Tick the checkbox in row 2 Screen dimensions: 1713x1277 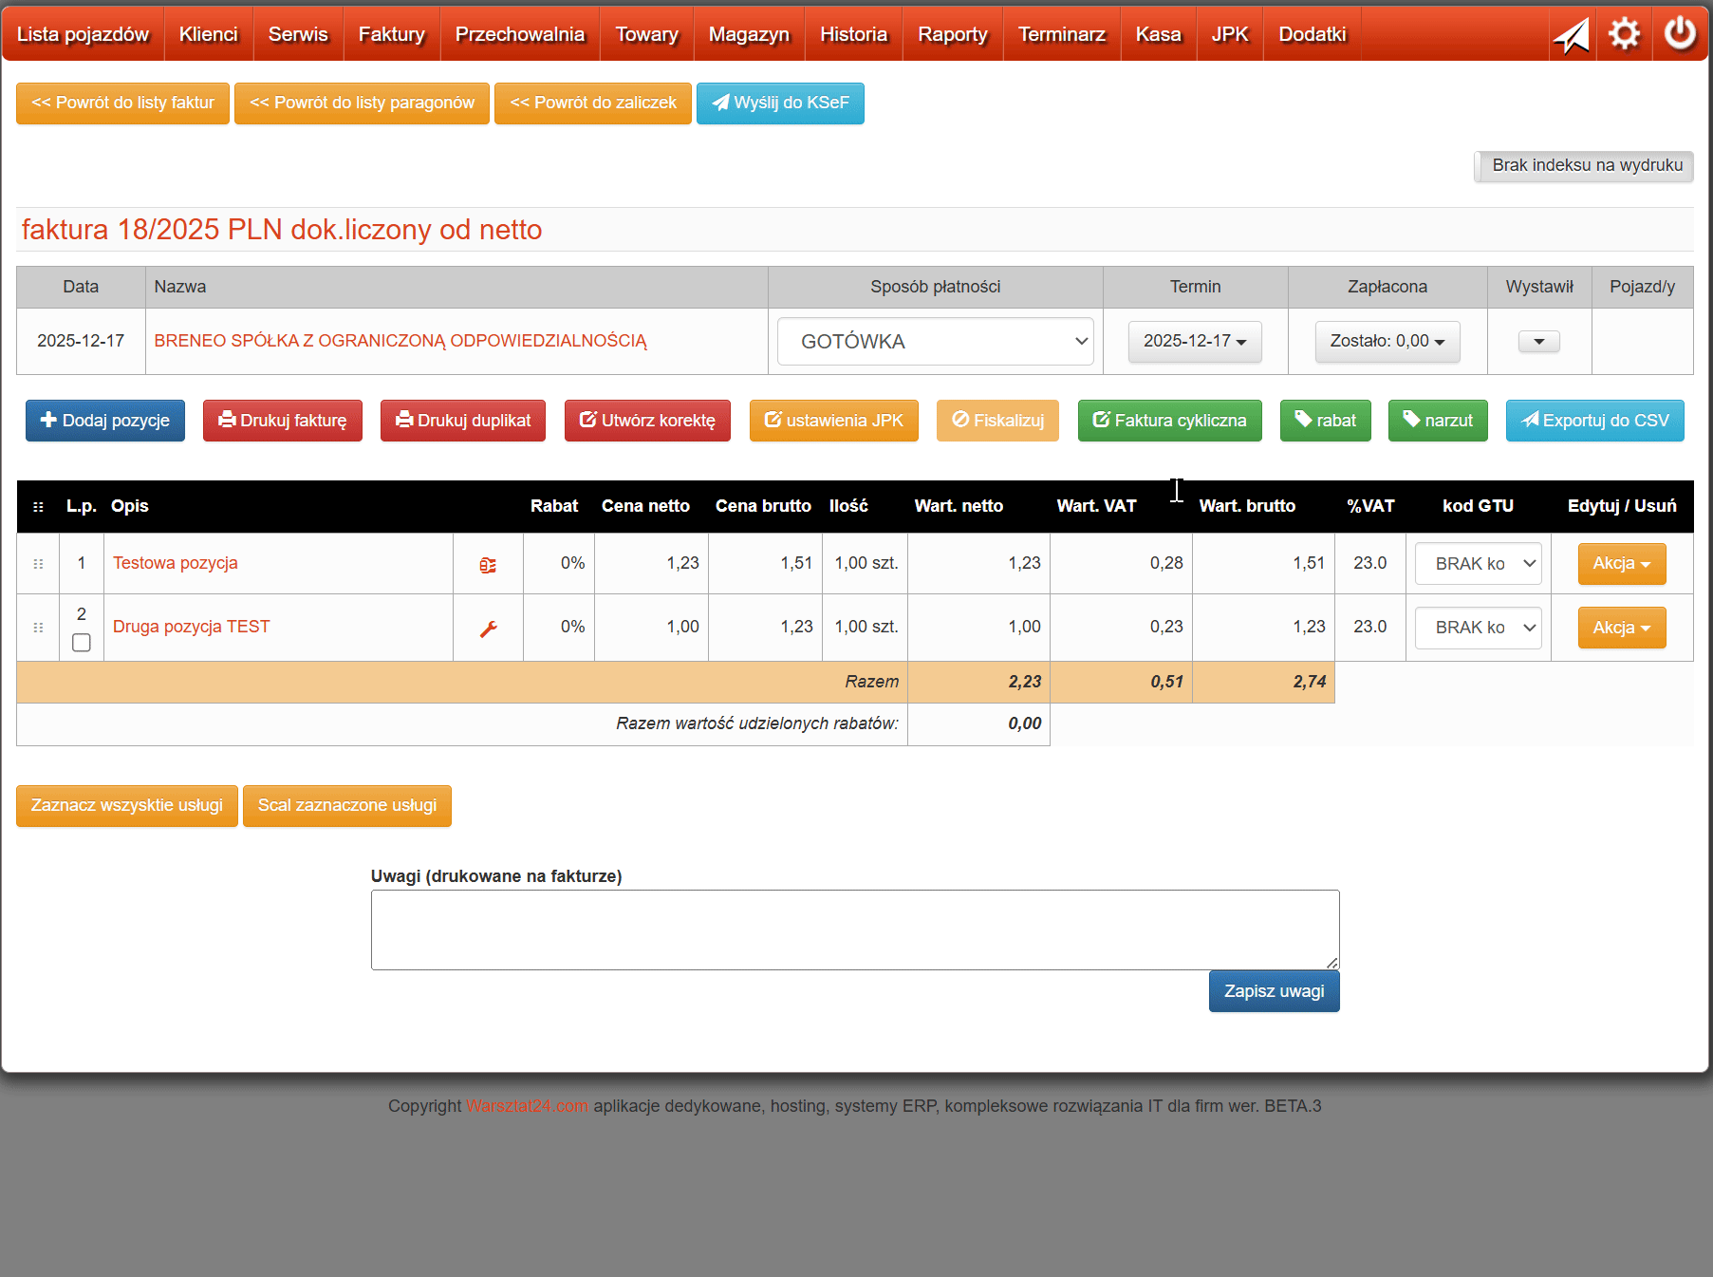(x=82, y=643)
